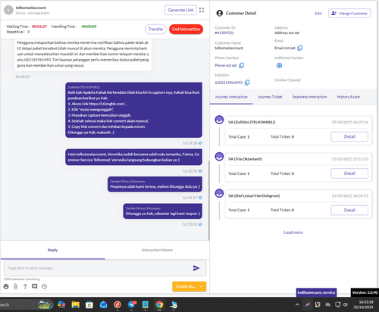Click the Customer Detail profile icon
The width and height of the screenshot is (379, 312).
point(220,13)
